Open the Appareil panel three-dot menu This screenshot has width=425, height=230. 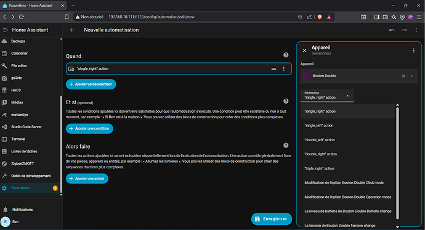pos(414,51)
